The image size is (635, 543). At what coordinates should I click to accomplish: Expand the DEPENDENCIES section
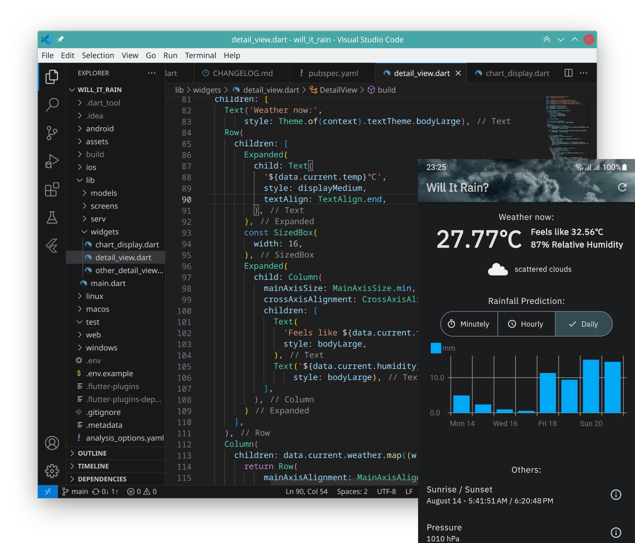click(x=116, y=479)
